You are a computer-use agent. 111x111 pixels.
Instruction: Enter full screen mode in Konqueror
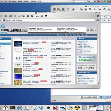tap(46, 16)
